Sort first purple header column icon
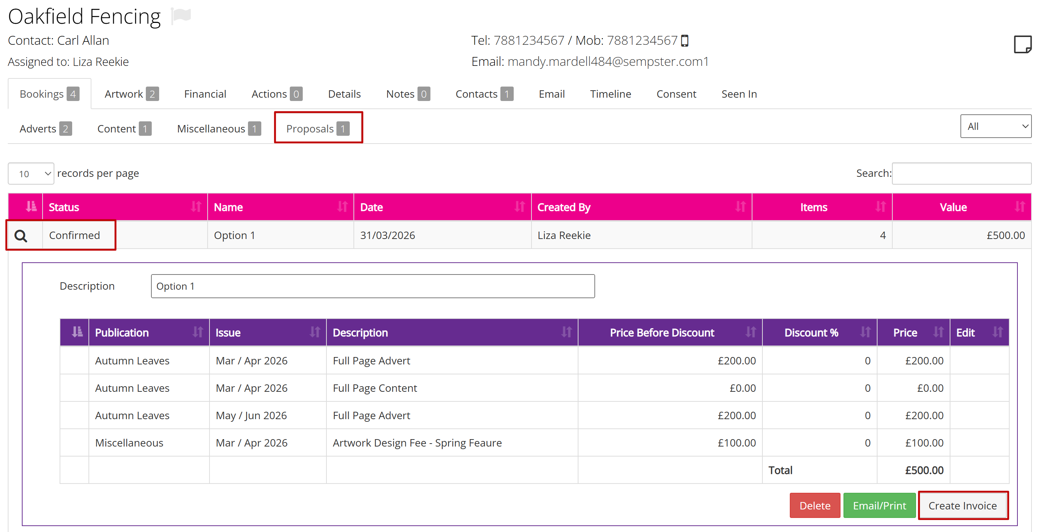The image size is (1040, 532). point(77,332)
